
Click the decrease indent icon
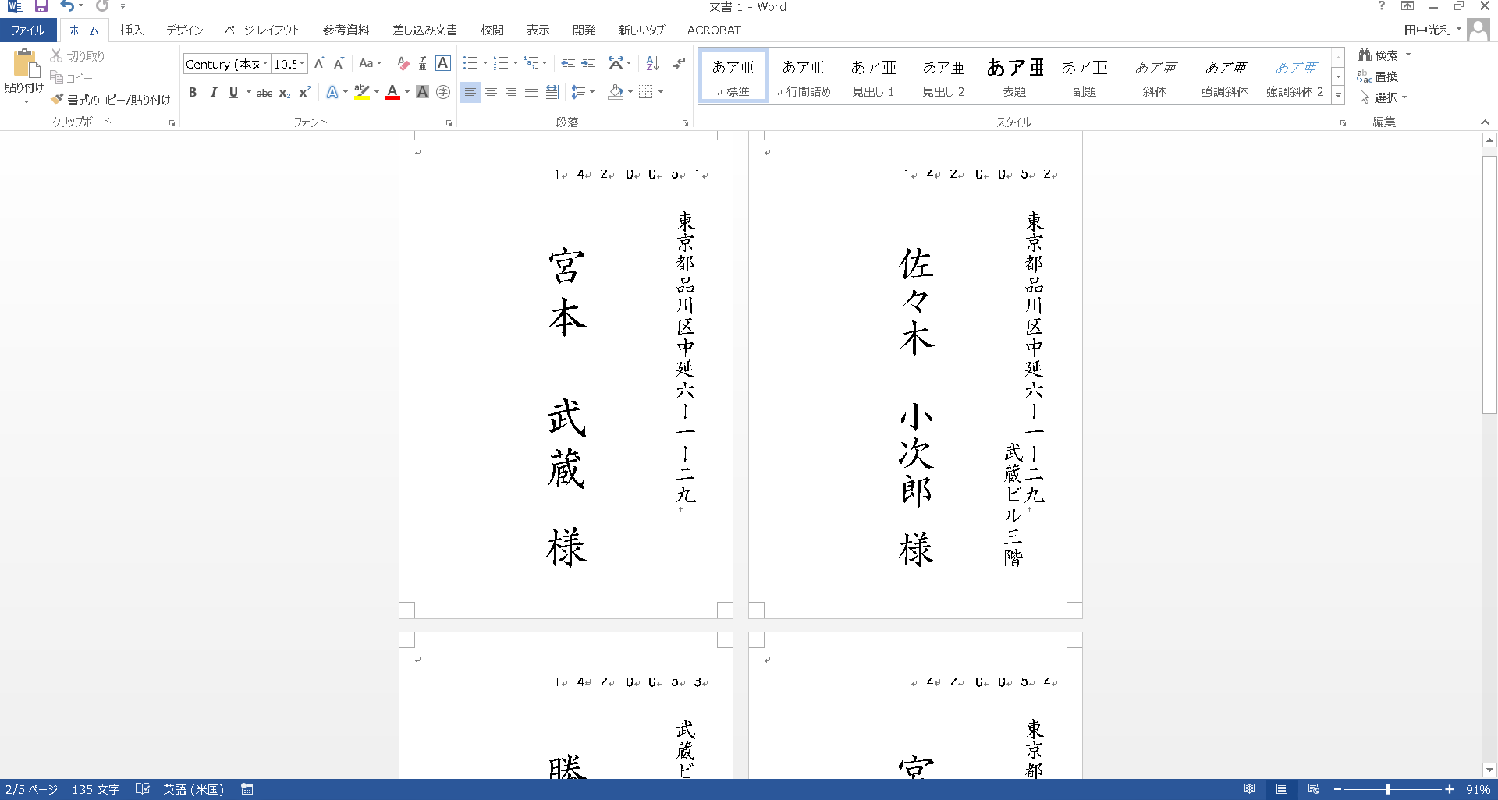point(568,63)
